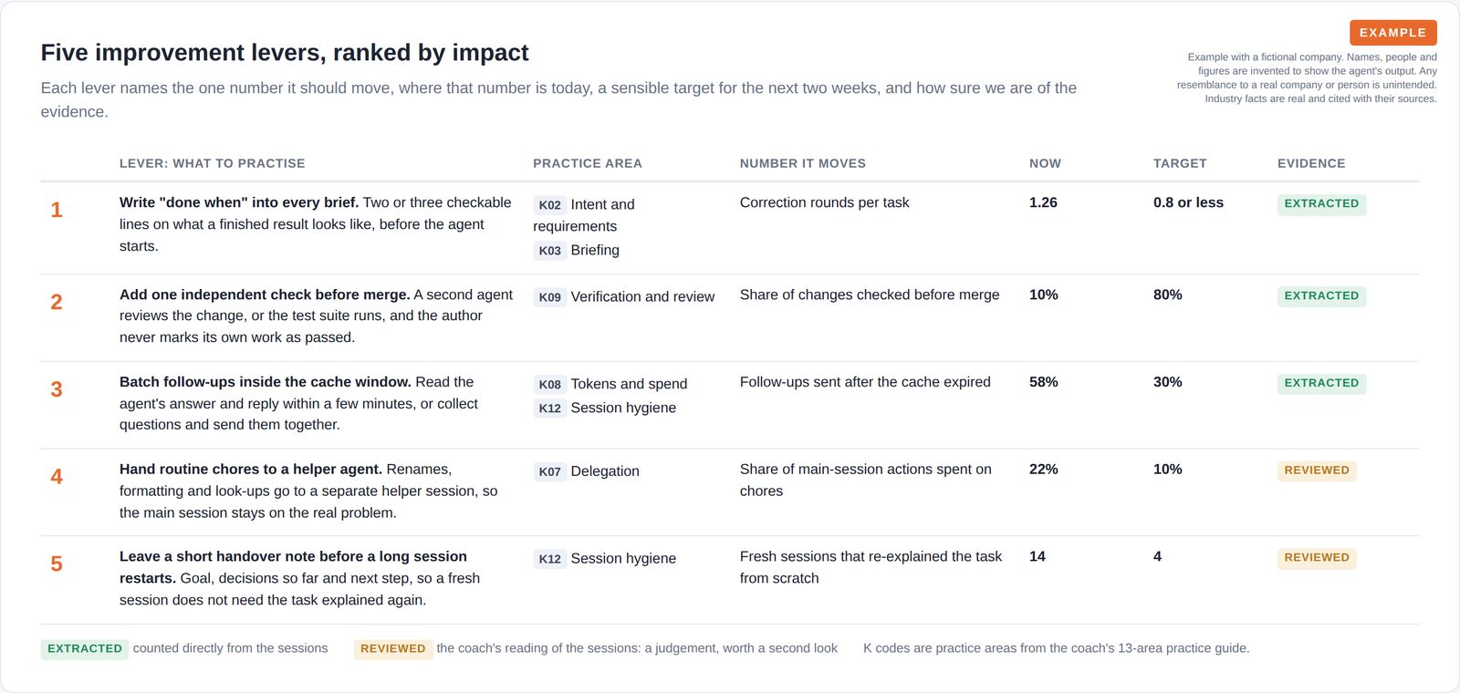This screenshot has height=693, width=1460.
Task: Click the REVIEWED legend badge at bottom
Action: click(x=392, y=648)
